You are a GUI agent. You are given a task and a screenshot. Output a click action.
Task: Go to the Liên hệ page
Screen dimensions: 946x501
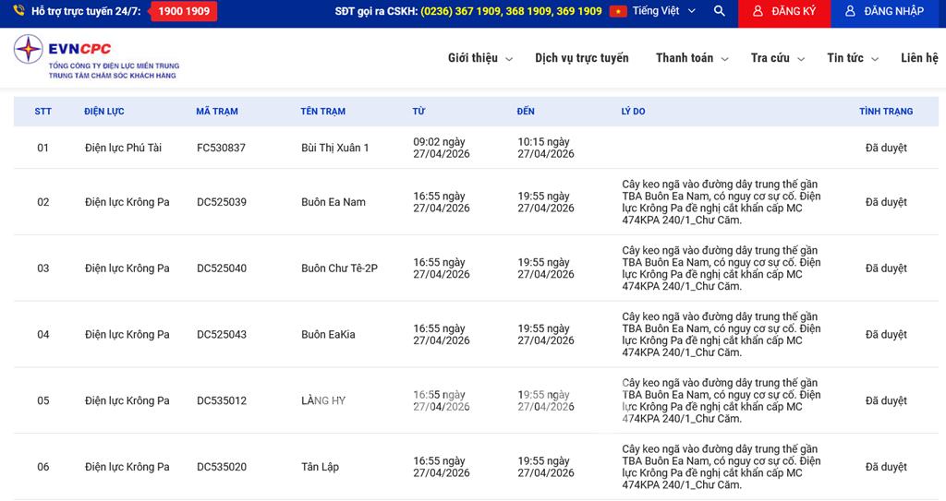coord(918,58)
